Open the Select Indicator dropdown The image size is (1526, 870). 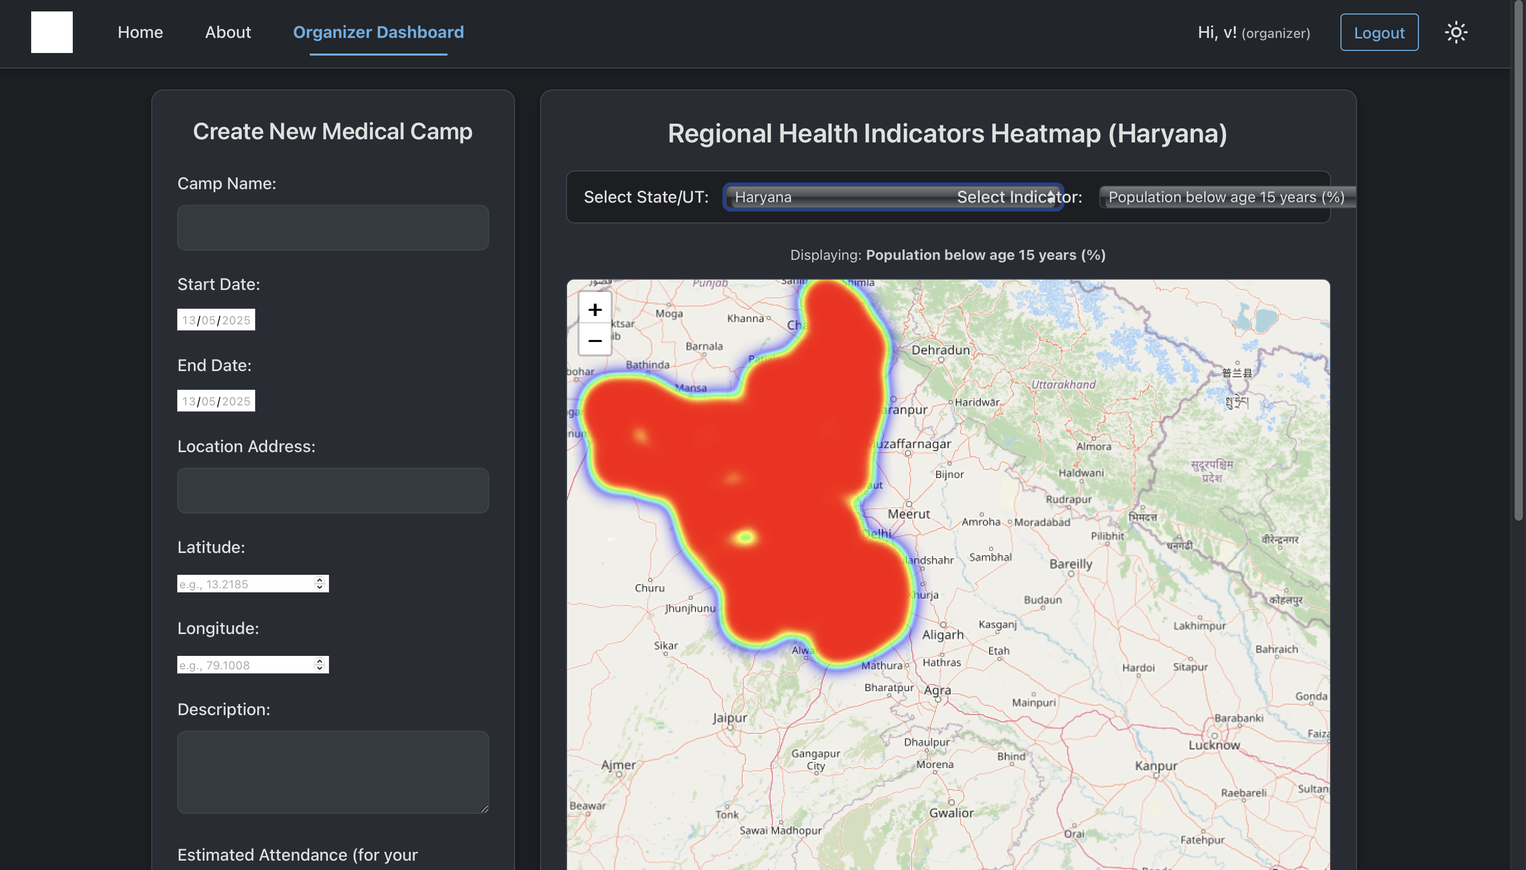coord(1226,197)
